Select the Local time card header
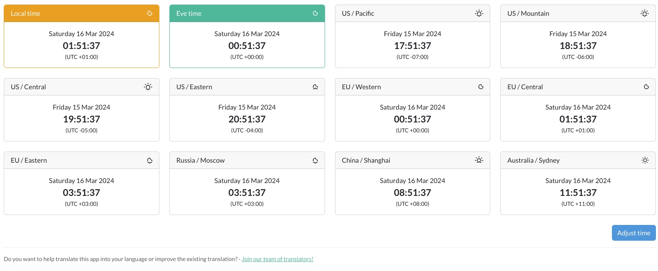Screen dimensions: 658x271 pyautogui.click(x=81, y=13)
